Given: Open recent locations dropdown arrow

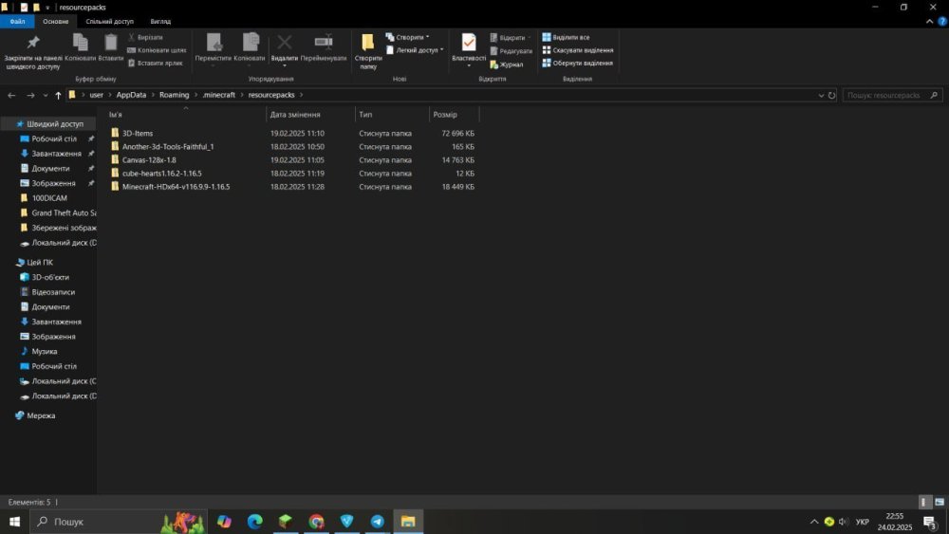Looking at the screenshot, I should point(46,95).
